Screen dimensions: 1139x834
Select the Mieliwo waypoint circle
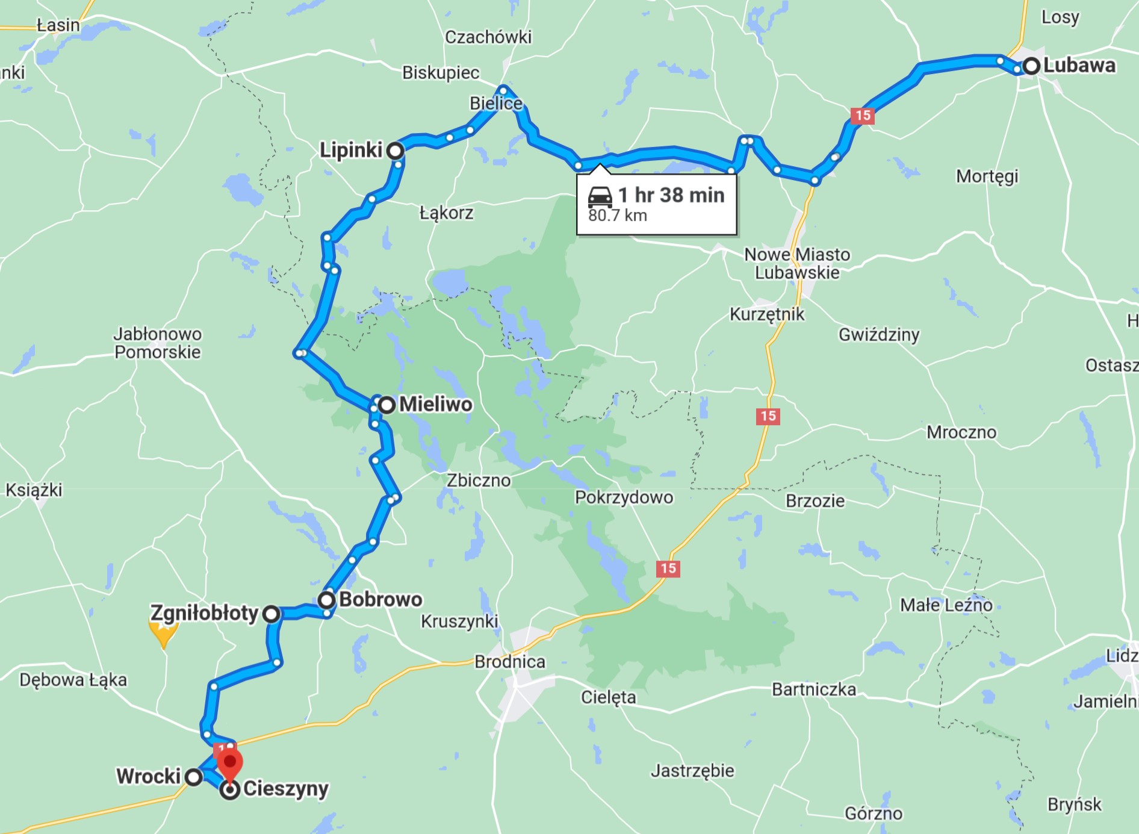pos(387,405)
